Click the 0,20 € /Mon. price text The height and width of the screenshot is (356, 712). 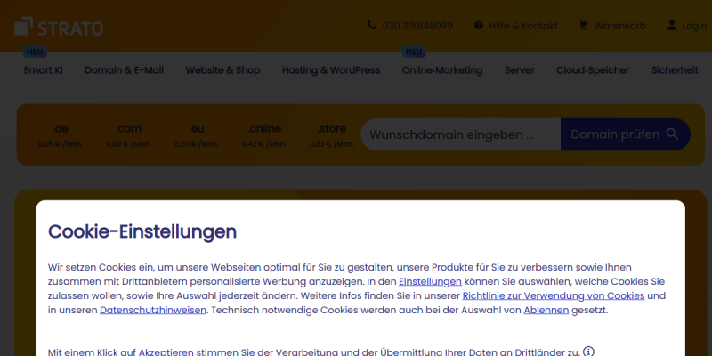click(196, 144)
